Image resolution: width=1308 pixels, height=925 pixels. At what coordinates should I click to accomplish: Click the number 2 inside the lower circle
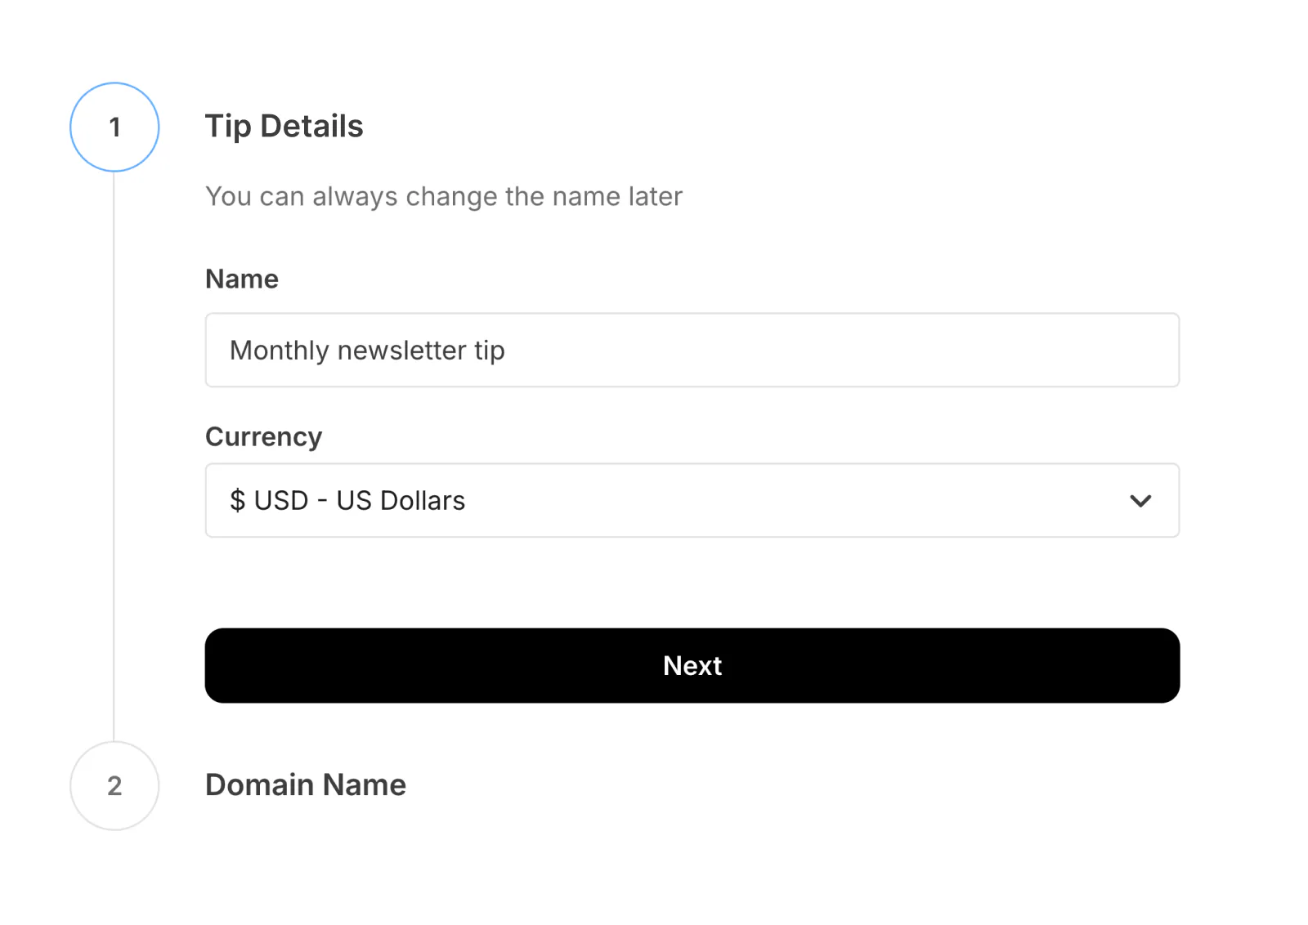click(114, 785)
